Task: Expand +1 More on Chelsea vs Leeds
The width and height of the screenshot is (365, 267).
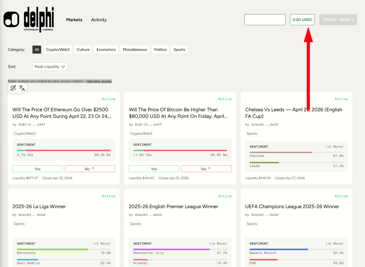Action: (x=334, y=146)
